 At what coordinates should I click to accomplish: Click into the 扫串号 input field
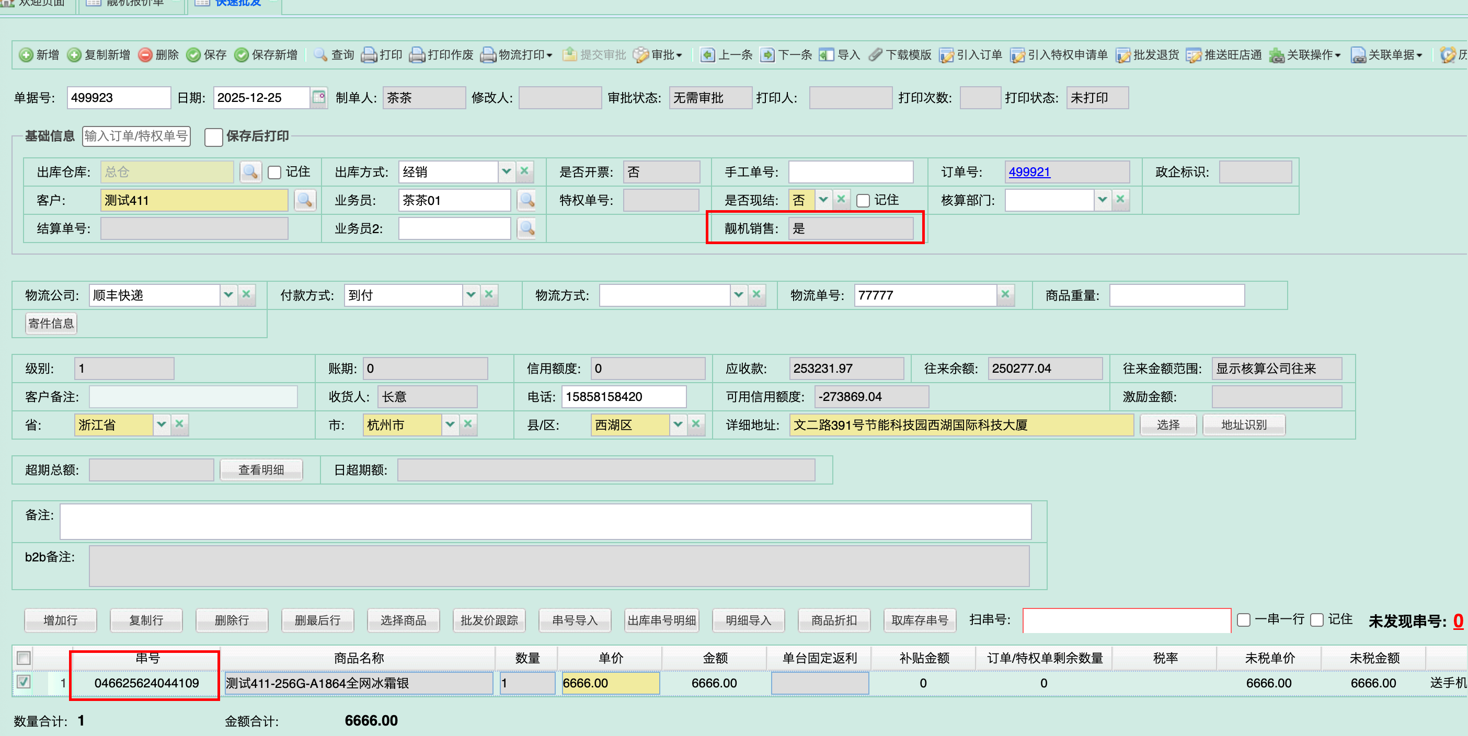click(x=1126, y=620)
